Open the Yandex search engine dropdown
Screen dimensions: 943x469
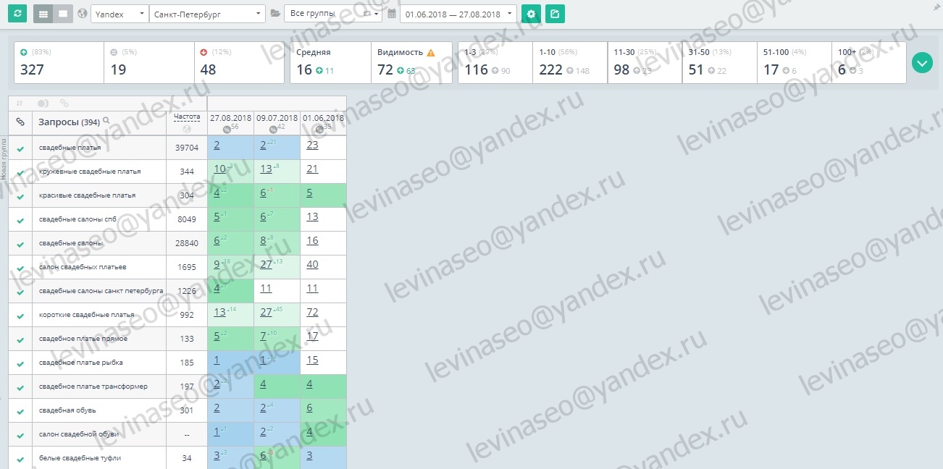[120, 14]
